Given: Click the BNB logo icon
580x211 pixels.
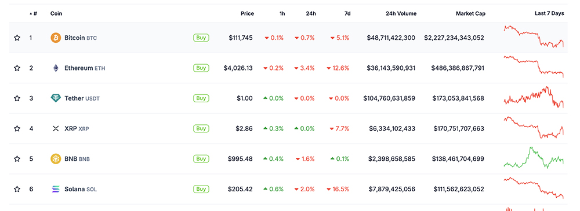Looking at the screenshot, I should pyautogui.click(x=56, y=158).
